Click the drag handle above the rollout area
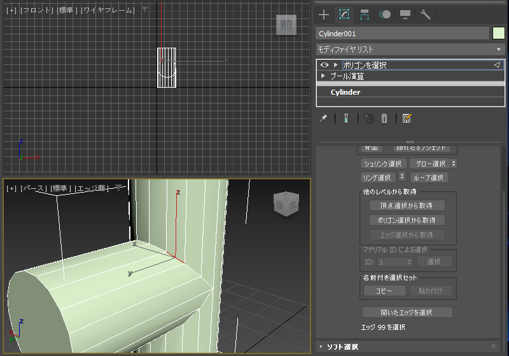Screen dimensions: 509x356 410,142
